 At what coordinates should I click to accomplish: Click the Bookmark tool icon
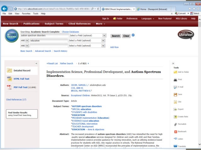tap(175, 132)
